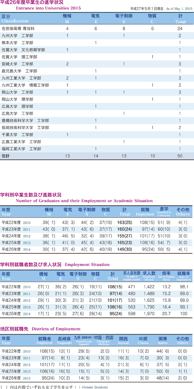Select the row label '佐世保高専 専攻科'
Viewport: 194px width, 389px height.
point(17,28)
